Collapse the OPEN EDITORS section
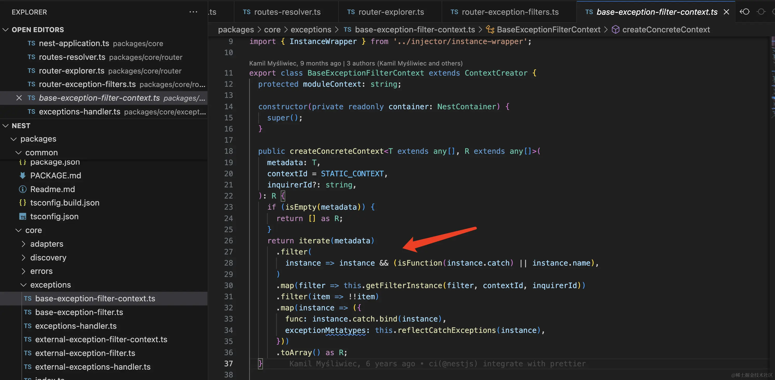The image size is (775, 380). [x=5, y=30]
